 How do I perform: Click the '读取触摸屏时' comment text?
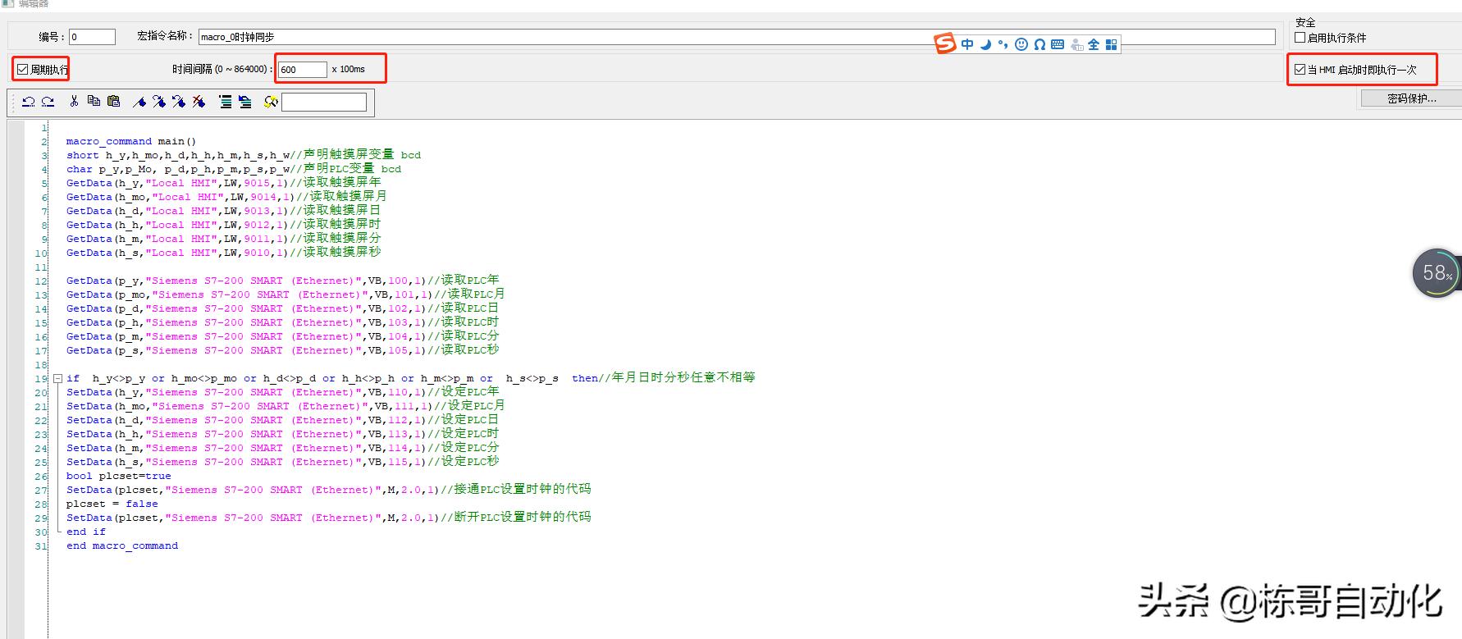coord(342,224)
